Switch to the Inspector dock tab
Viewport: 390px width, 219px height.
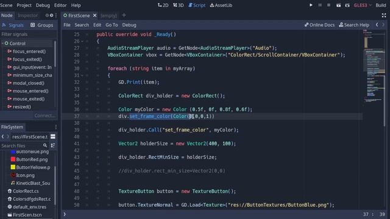(x=27, y=15)
